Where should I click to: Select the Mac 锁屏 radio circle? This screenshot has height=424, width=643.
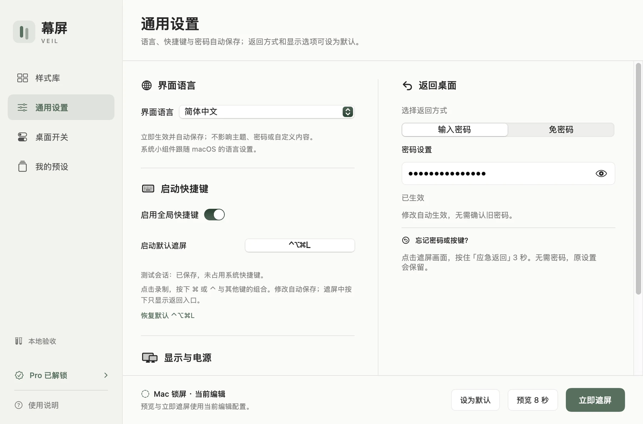tap(145, 394)
